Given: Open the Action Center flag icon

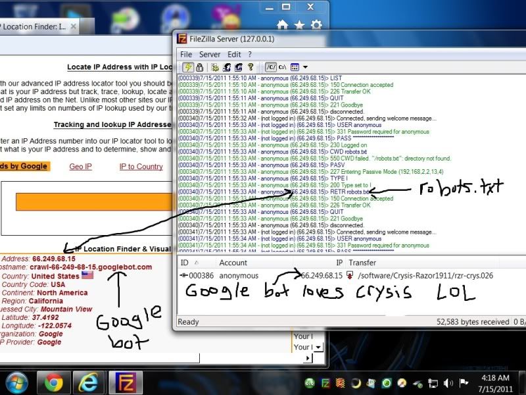Looking at the screenshot, I should [464, 382].
